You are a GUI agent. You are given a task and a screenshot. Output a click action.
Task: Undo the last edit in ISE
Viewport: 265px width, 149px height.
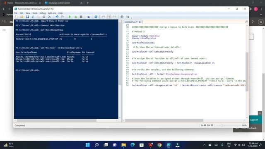(57, 17)
